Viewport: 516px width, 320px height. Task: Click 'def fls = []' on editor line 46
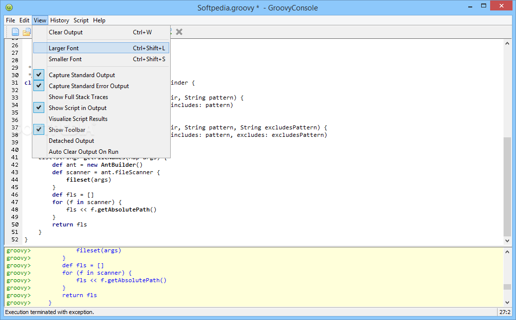click(x=73, y=195)
